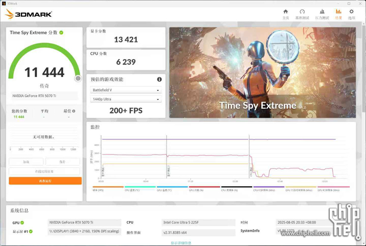Screen dimensions: 366x246
Task: Click the 监控 monitoring heading
Action: pos(95,127)
